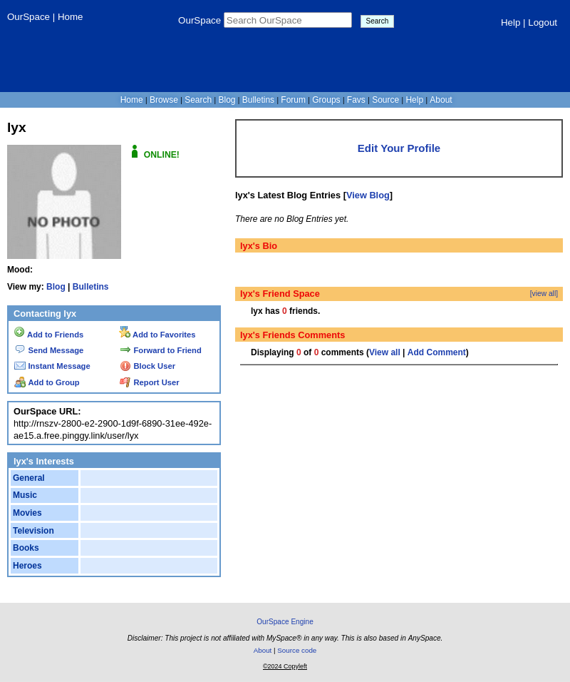The image size is (570, 682).
Task: Click the Add to Friends plus icon
Action: tap(19, 332)
